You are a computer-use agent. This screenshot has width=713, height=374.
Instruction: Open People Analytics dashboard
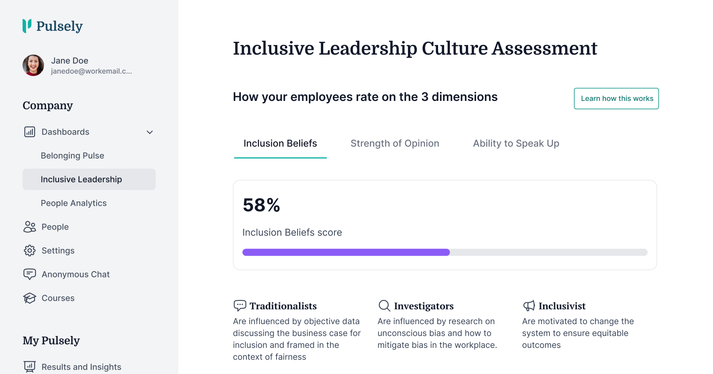[74, 203]
